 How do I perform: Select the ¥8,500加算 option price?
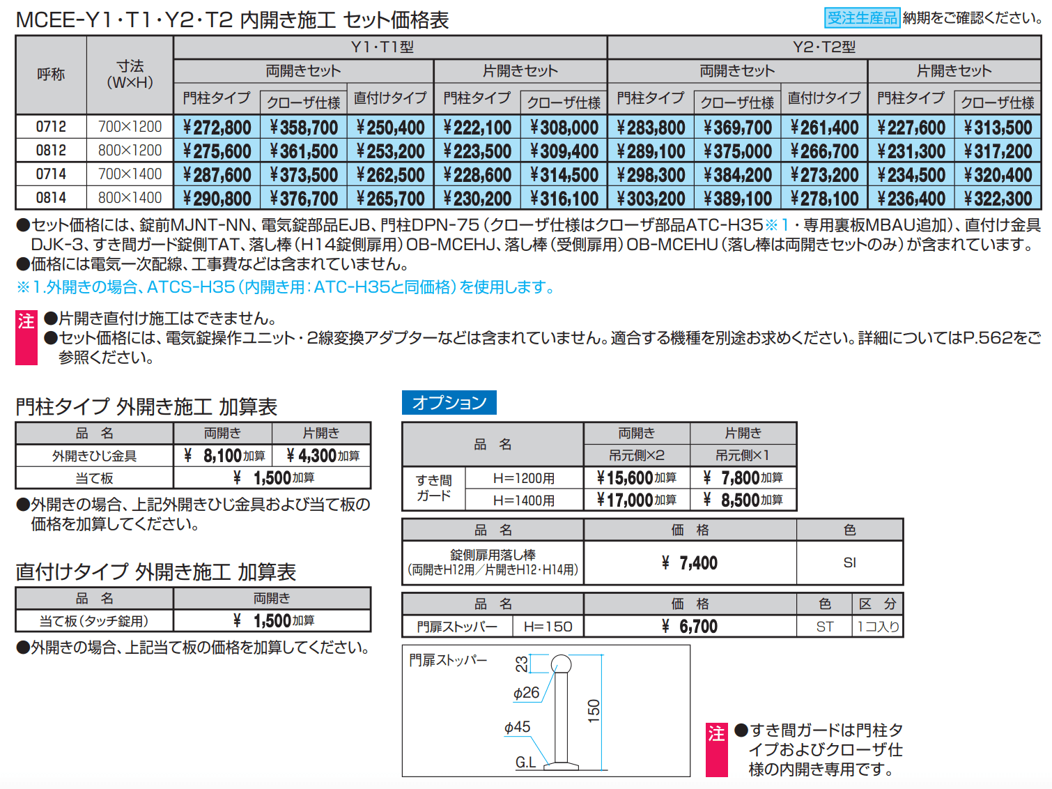[743, 500]
